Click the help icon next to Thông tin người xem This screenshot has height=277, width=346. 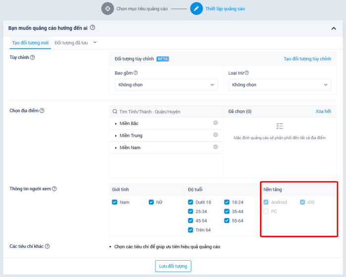click(54, 189)
